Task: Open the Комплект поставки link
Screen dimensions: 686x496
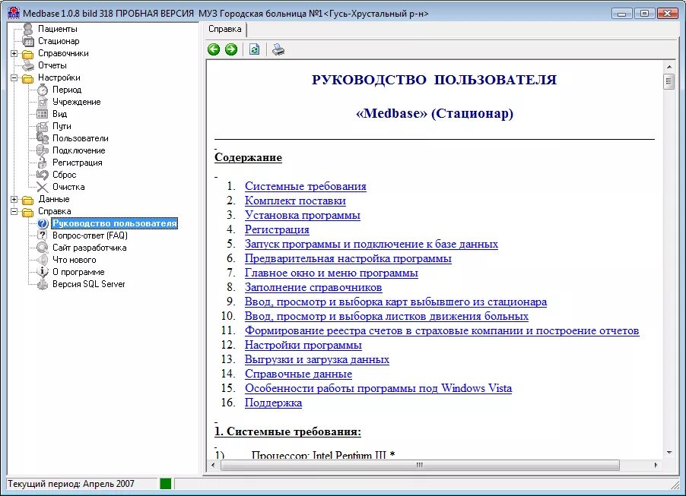Action: 295,201
